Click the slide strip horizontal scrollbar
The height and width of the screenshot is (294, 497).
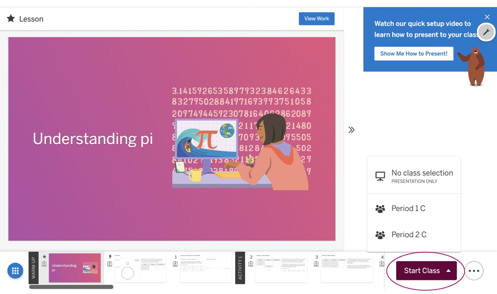point(71,287)
